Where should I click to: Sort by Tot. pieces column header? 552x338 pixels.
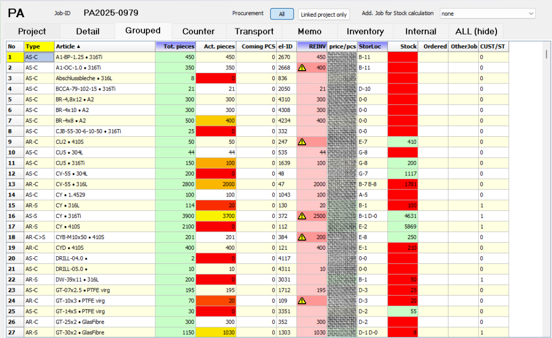coord(176,47)
